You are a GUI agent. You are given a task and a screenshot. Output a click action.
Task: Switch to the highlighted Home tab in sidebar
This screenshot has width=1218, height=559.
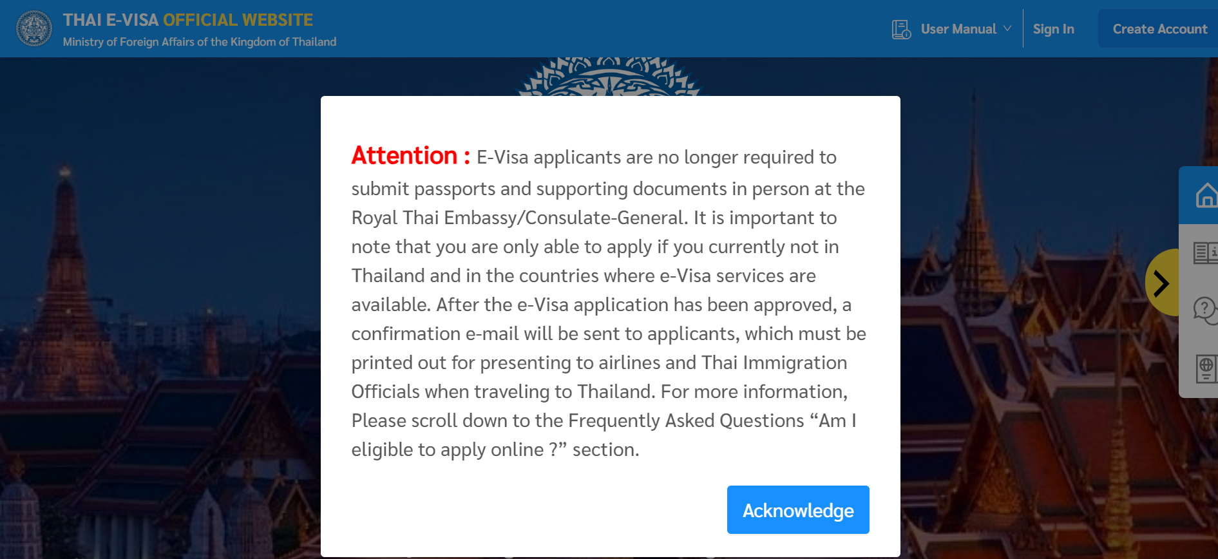click(x=1206, y=195)
